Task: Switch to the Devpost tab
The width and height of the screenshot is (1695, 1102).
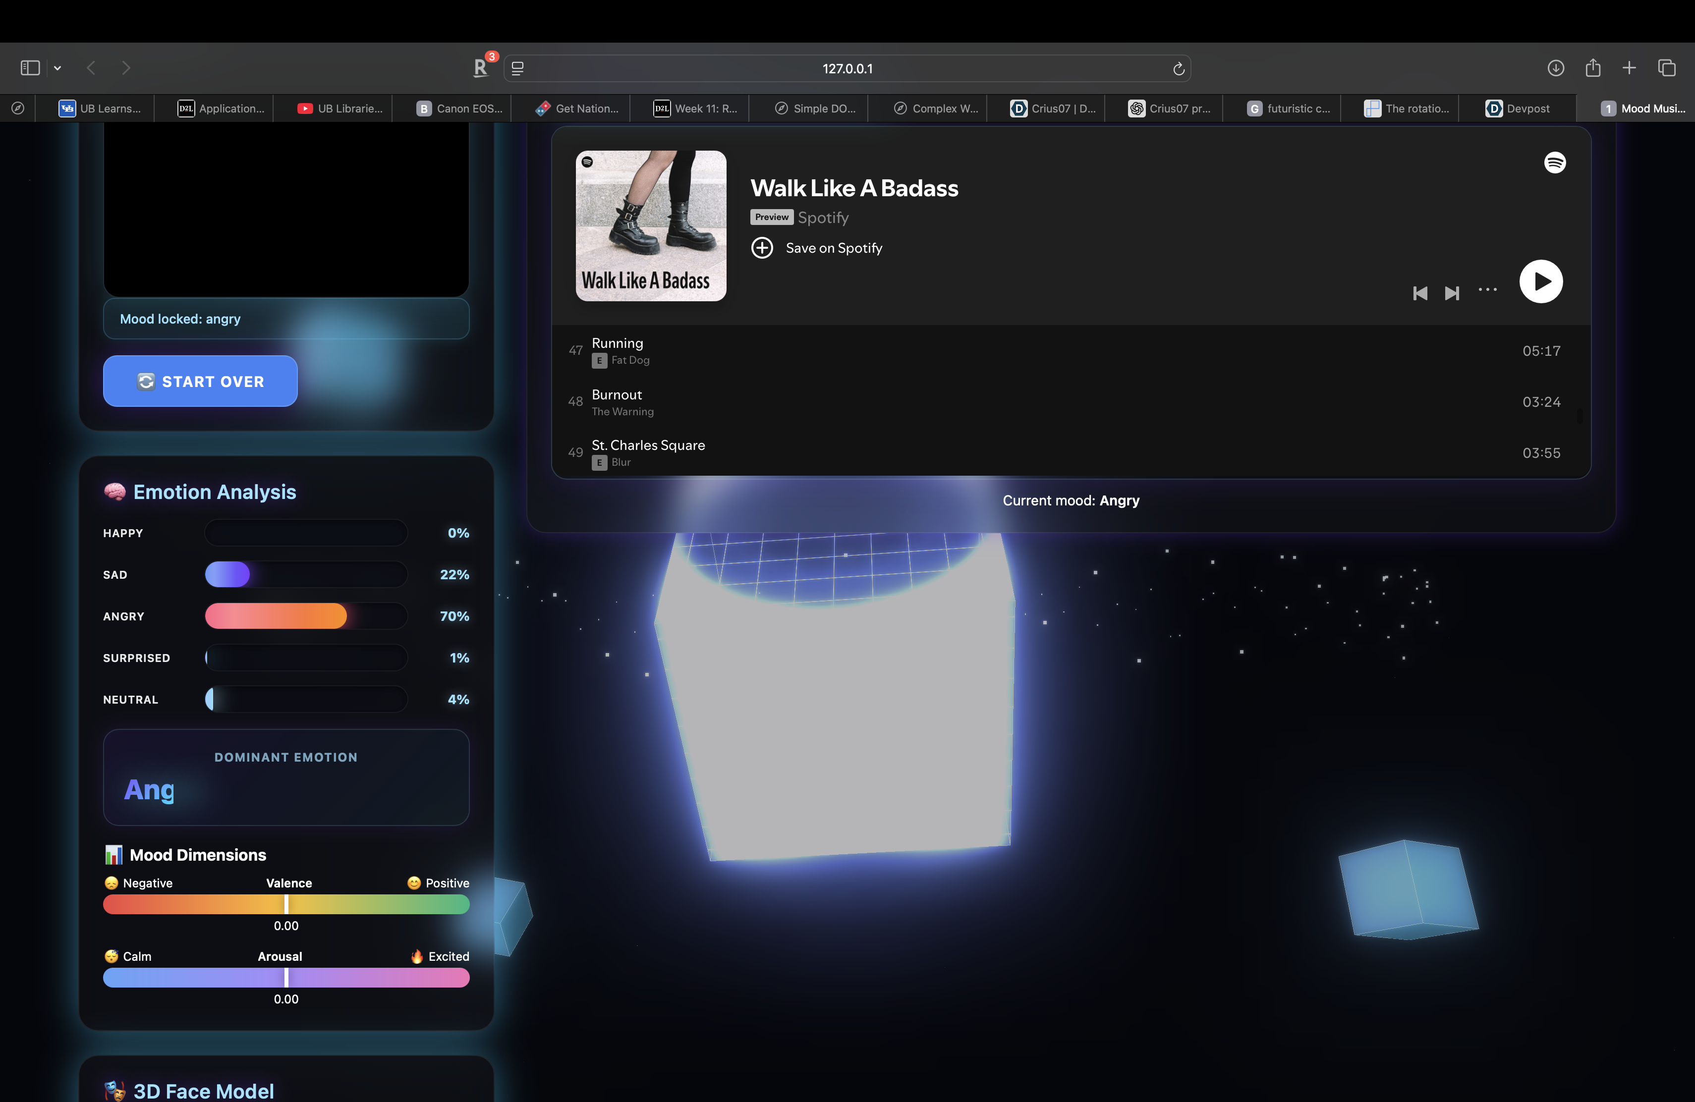Action: (x=1518, y=109)
